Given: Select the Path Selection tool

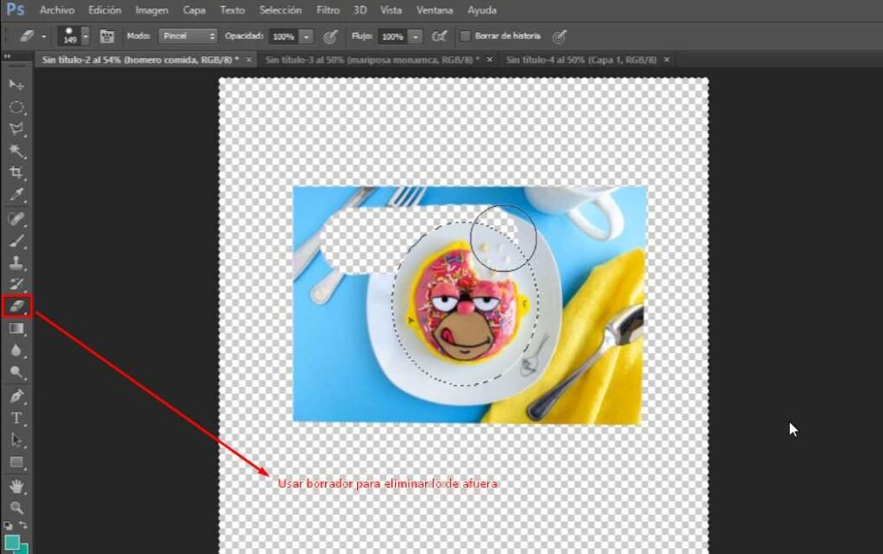Looking at the screenshot, I should click(16, 440).
